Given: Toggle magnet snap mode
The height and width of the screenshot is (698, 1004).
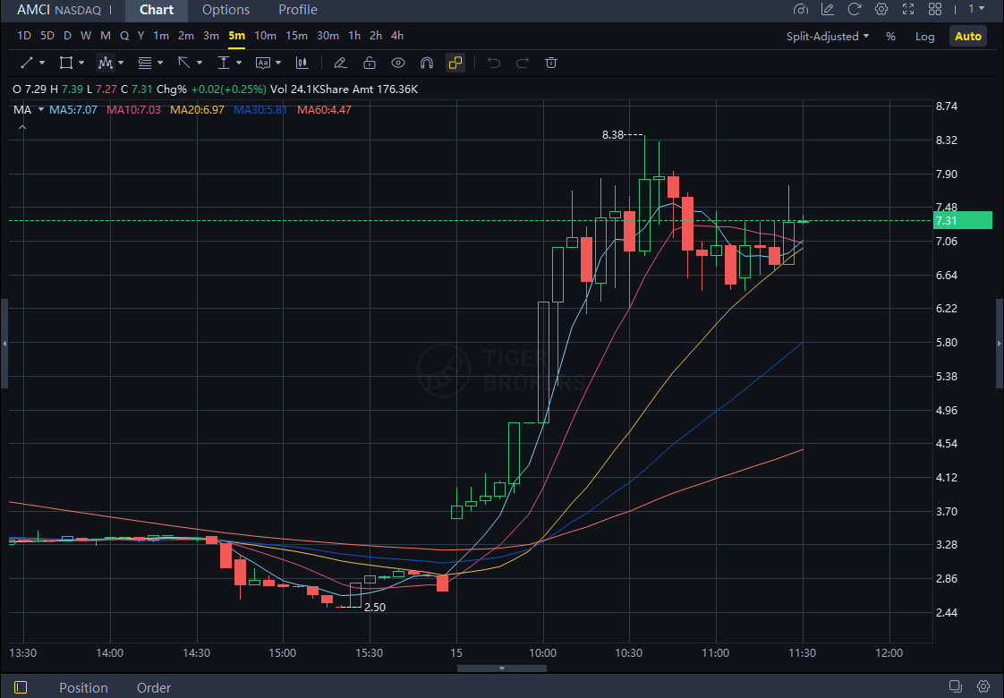Looking at the screenshot, I should click(427, 63).
